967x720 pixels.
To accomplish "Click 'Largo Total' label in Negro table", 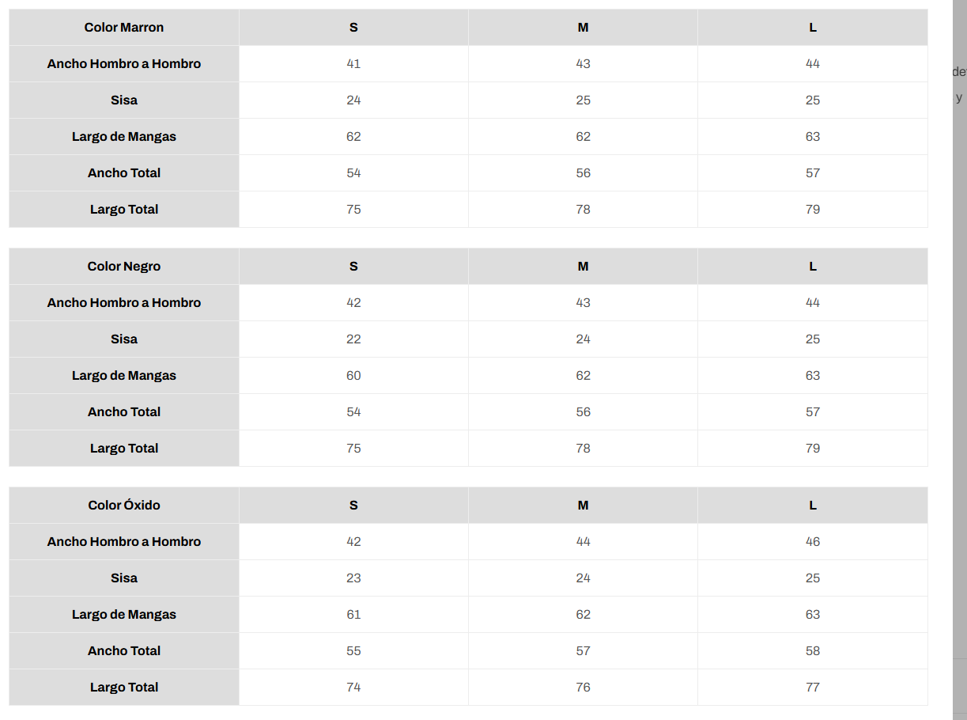I will [x=124, y=449].
